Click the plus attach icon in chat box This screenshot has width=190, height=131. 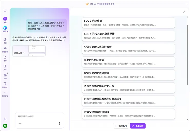(x=20, y=124)
